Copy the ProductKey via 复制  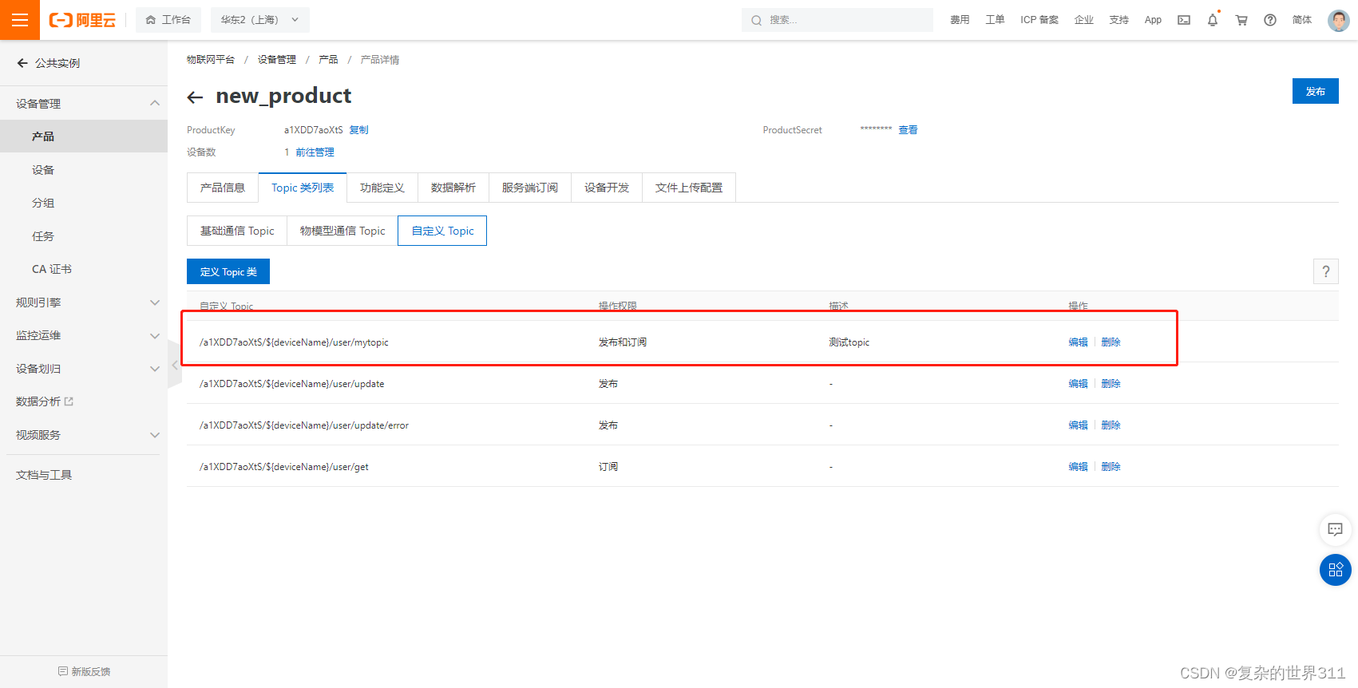(359, 130)
